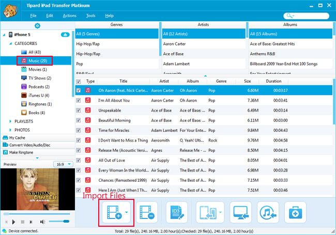Click the device connected status icon
The width and height of the screenshot is (336, 235).
click(x=4, y=231)
